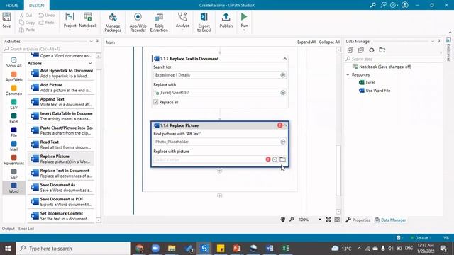Screen dimensions: 454x255
Task: Open the Properties tab
Action: (358, 220)
